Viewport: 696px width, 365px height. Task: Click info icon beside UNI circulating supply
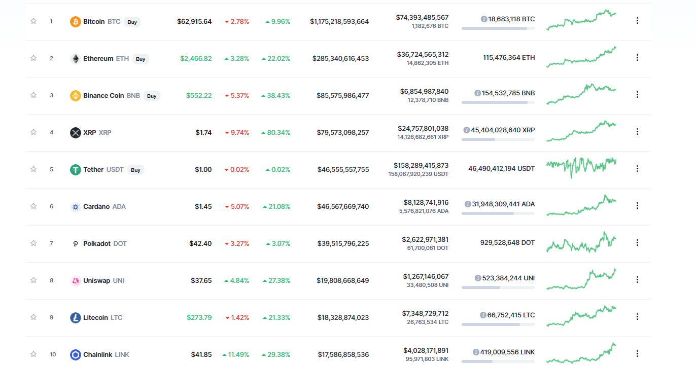click(478, 278)
